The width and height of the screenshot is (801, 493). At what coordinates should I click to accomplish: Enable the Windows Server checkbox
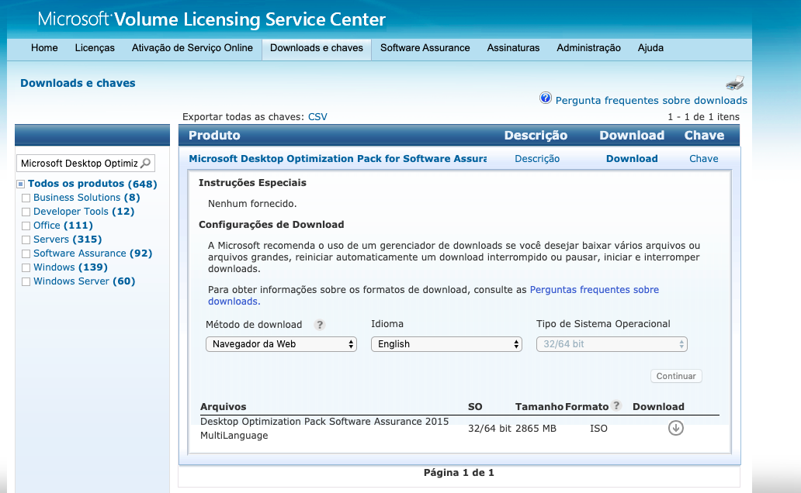[x=26, y=282]
